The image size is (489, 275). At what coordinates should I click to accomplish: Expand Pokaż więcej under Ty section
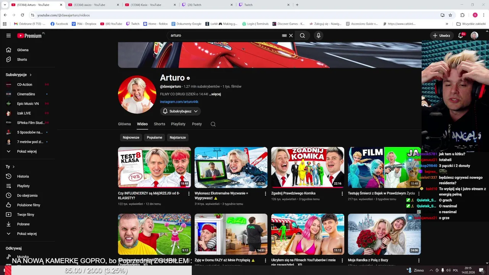(28, 234)
